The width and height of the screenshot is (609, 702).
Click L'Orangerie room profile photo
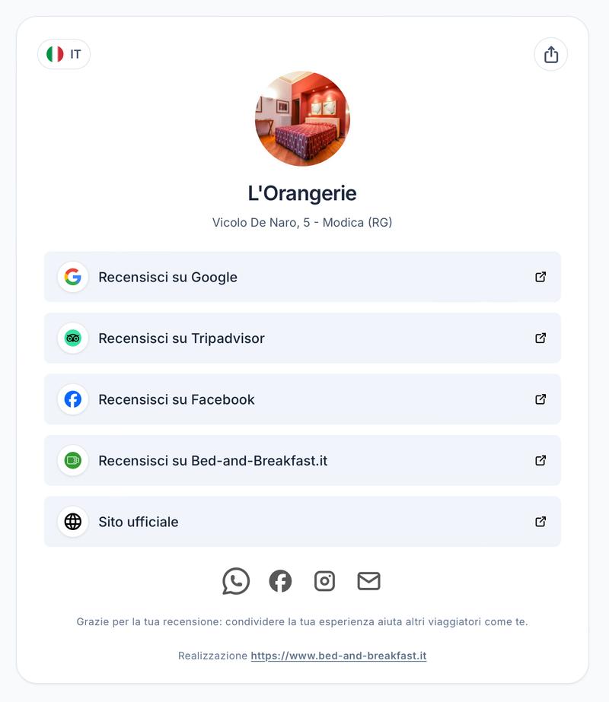point(302,119)
